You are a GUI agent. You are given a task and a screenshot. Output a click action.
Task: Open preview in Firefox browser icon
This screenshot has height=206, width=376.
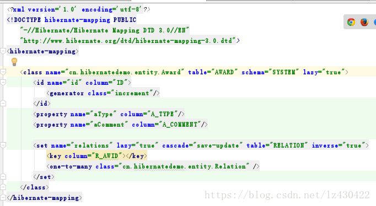[x=364, y=22]
